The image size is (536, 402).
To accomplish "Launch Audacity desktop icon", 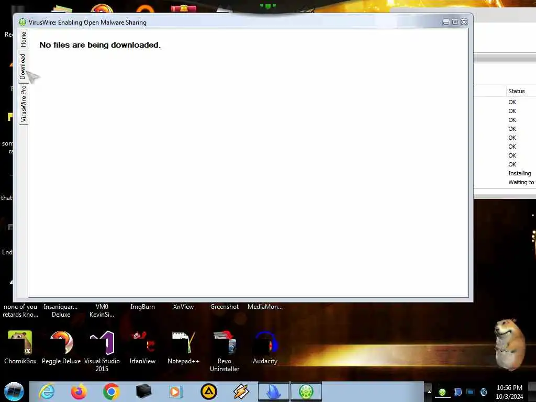I will [x=265, y=348].
